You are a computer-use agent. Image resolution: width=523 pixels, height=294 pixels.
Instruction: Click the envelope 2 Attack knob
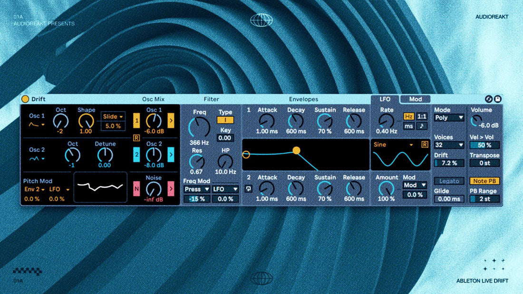click(x=267, y=189)
